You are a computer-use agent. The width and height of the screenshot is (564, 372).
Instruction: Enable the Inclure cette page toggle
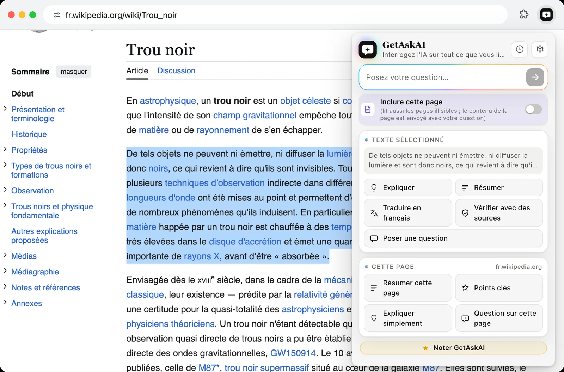(x=533, y=109)
